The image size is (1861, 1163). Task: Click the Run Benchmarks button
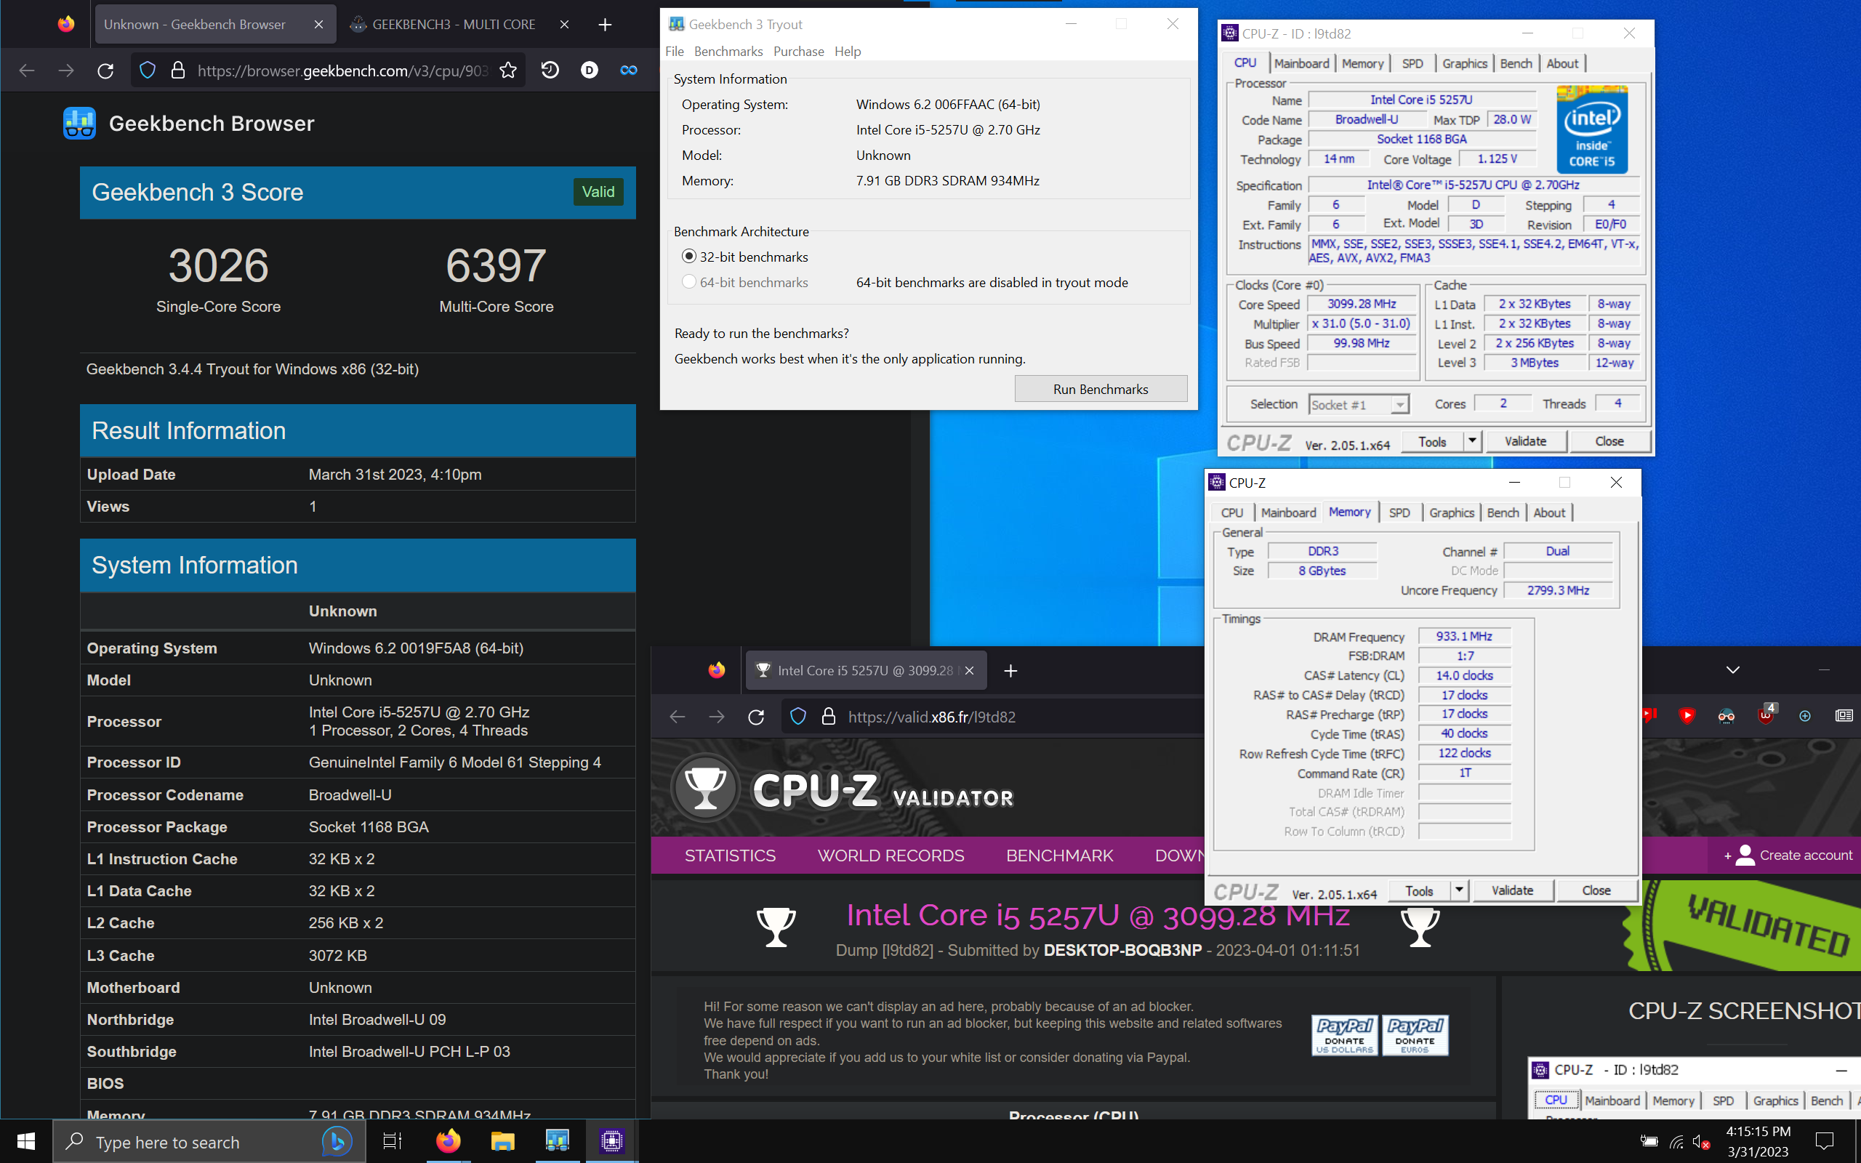[1101, 389]
